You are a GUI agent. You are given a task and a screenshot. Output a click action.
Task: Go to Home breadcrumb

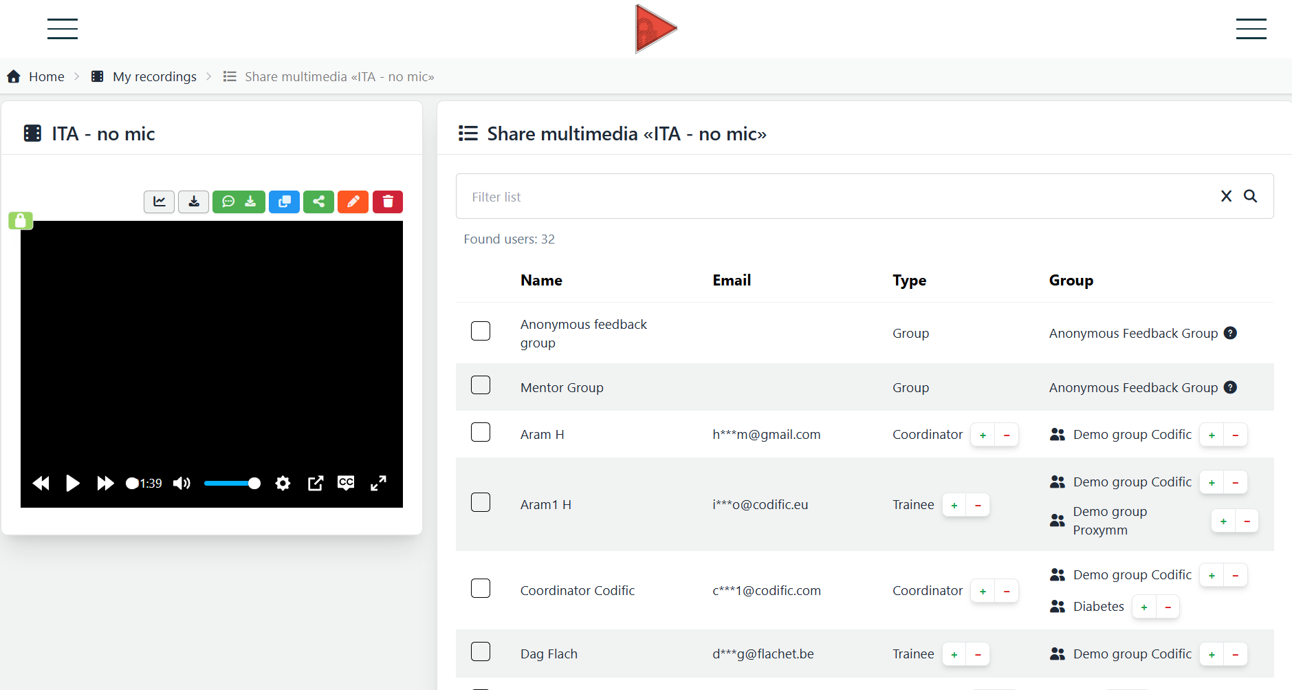(x=36, y=76)
